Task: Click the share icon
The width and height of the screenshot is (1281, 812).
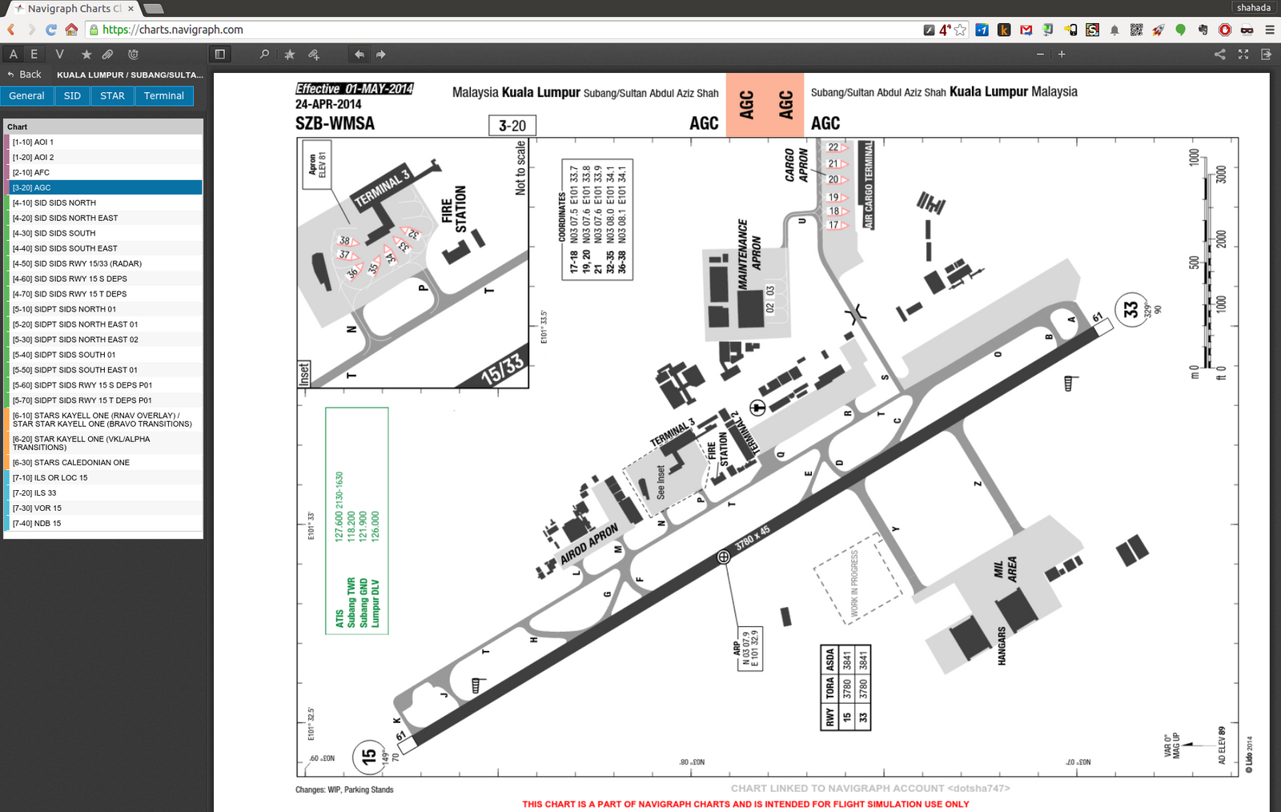Action: [x=1219, y=54]
